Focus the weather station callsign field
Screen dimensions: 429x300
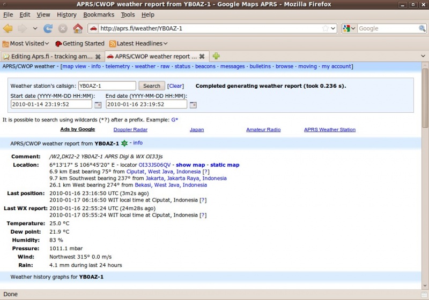pos(107,86)
